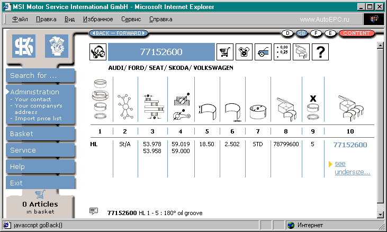The image size is (387, 232).
Task: Switch language to GB (English)
Action: (302, 33)
